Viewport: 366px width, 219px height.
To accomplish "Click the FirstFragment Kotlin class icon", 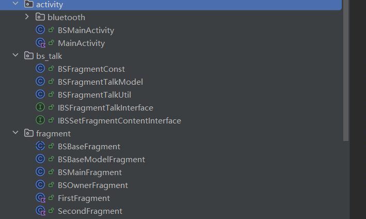I will (x=40, y=198).
